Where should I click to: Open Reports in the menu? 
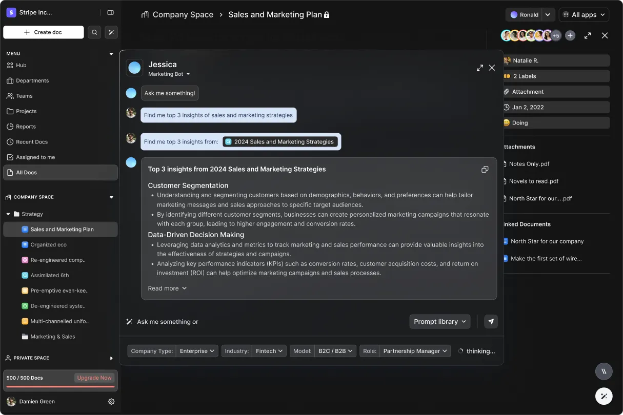point(26,127)
